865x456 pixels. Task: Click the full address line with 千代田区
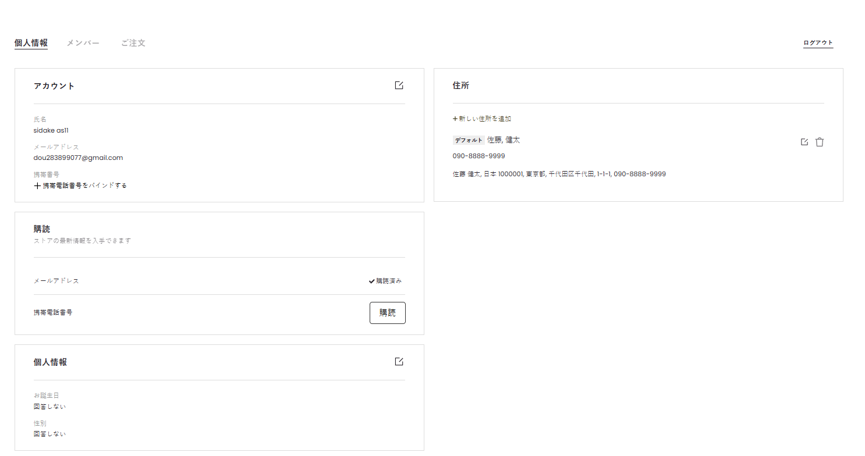(x=559, y=174)
